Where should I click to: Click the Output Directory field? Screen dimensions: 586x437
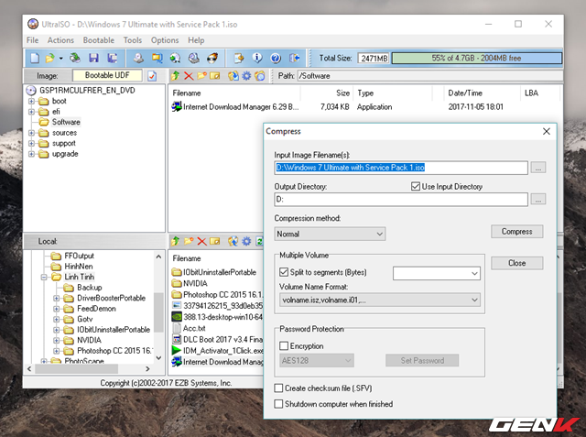pos(401,199)
